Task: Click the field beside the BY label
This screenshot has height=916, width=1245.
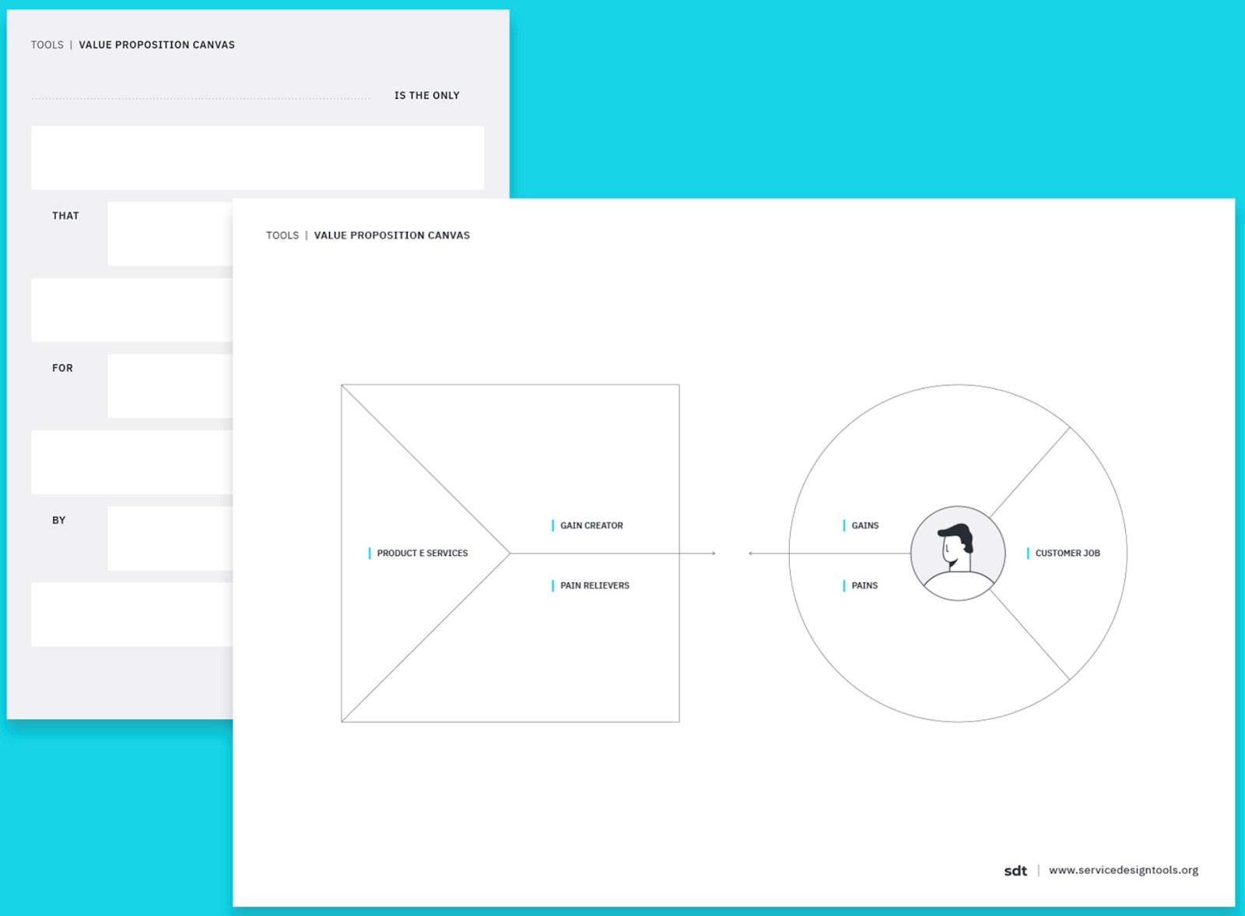Action: (170, 539)
